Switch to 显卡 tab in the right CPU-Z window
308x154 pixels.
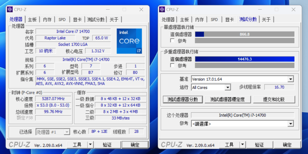(229, 19)
